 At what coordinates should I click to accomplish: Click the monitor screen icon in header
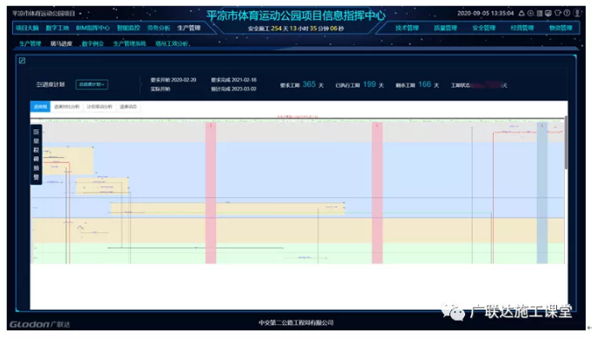548,13
